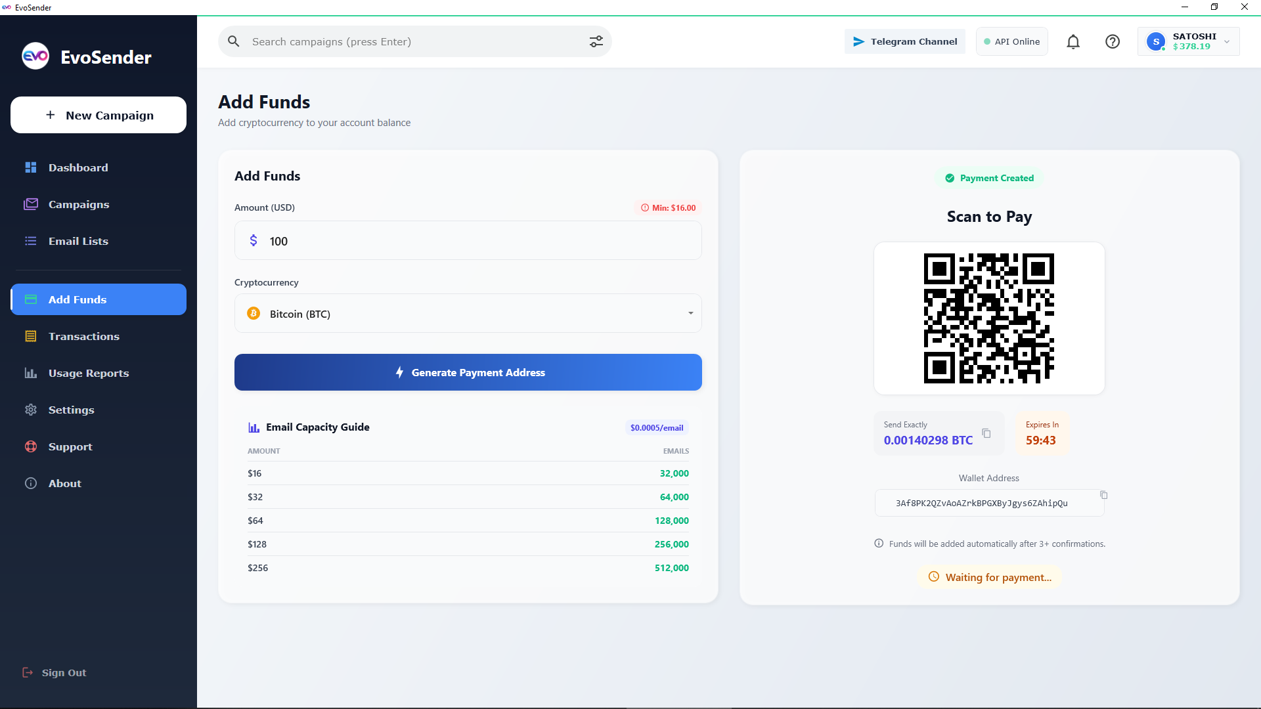Open search filter options icon
This screenshot has height=709, width=1261.
(596, 41)
